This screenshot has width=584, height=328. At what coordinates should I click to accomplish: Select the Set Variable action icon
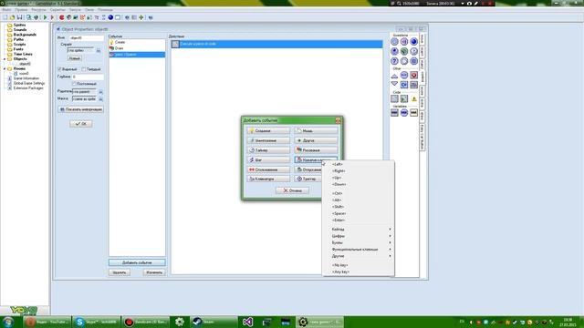tap(394, 113)
